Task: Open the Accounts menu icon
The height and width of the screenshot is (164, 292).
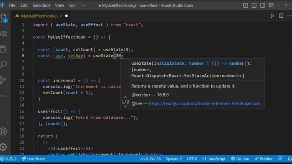Action: click(x=3, y=132)
